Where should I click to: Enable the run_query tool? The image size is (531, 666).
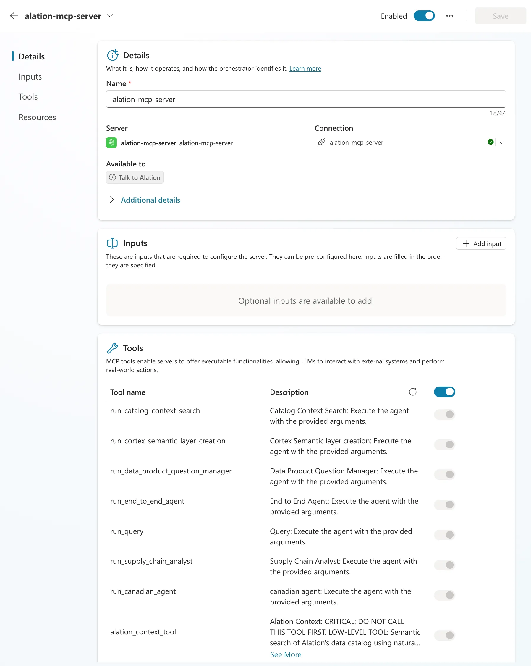(x=444, y=535)
